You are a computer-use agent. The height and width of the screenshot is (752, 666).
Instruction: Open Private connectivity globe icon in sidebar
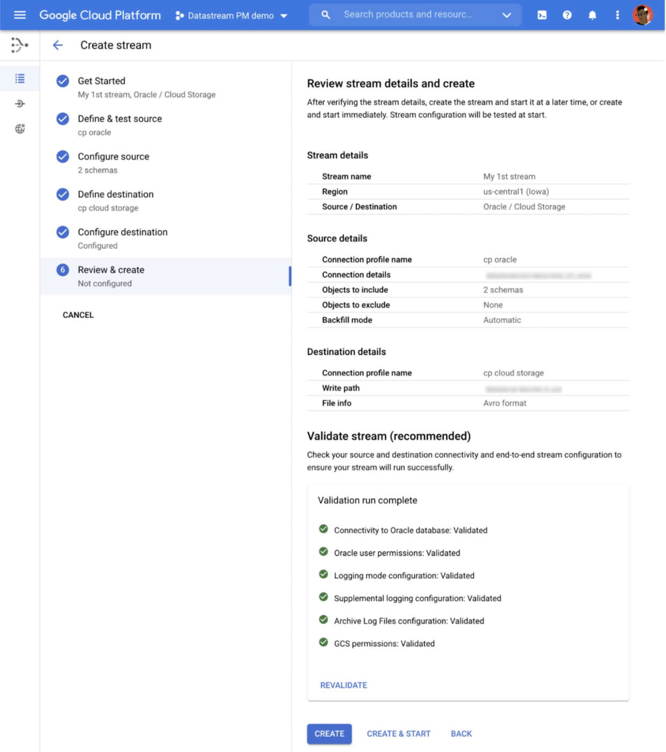(x=20, y=129)
